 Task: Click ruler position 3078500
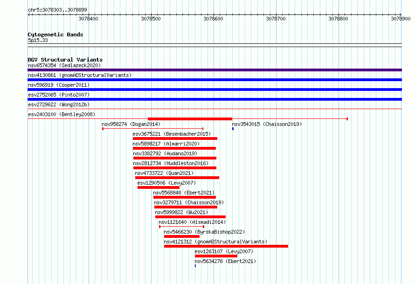tap(151, 19)
